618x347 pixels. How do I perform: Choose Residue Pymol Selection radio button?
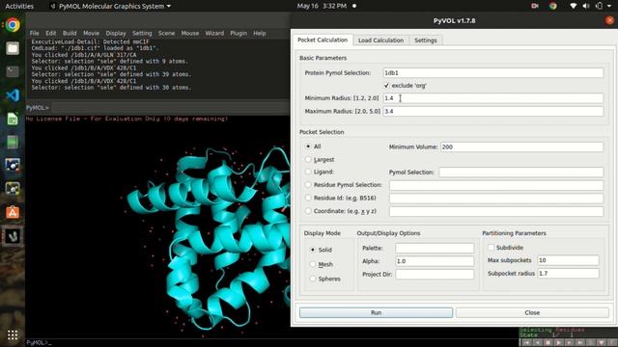(308, 185)
